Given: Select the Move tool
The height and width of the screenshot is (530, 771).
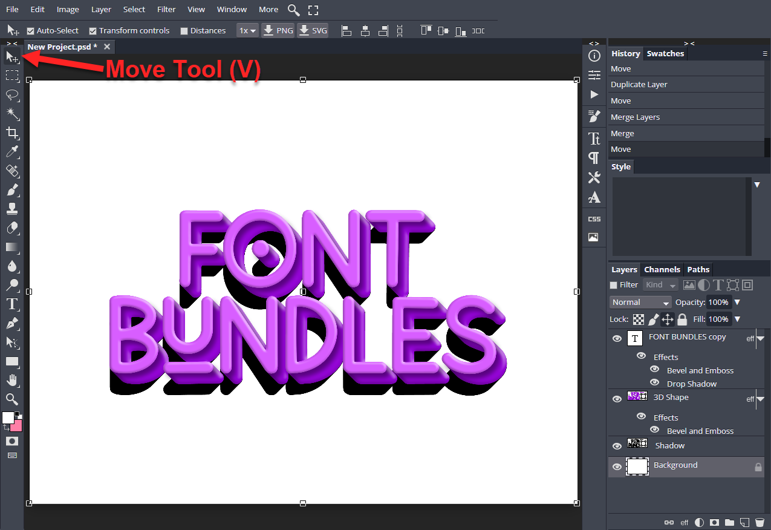Looking at the screenshot, I should click(11, 57).
